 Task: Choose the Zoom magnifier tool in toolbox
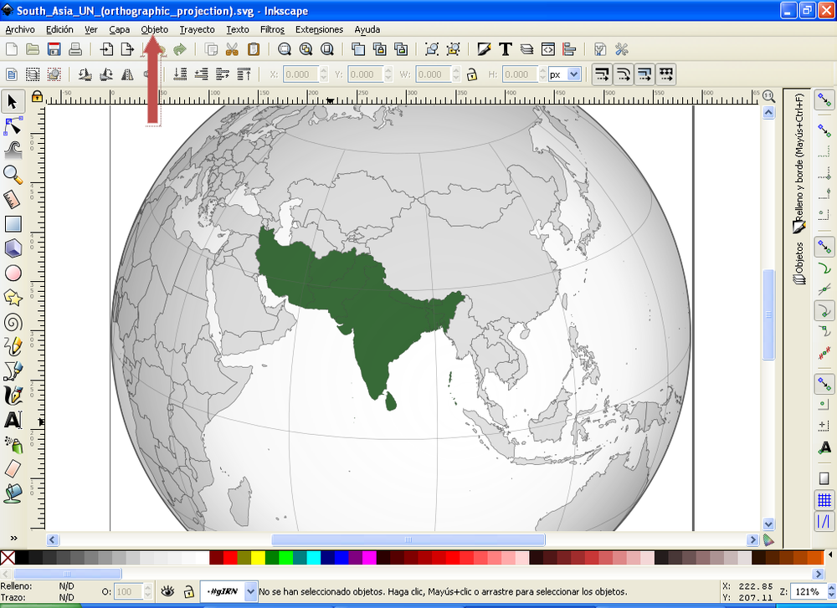pos(13,175)
